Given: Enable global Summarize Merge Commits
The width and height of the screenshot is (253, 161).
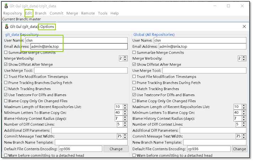Looking at the screenshot, I should [x=134, y=52].
